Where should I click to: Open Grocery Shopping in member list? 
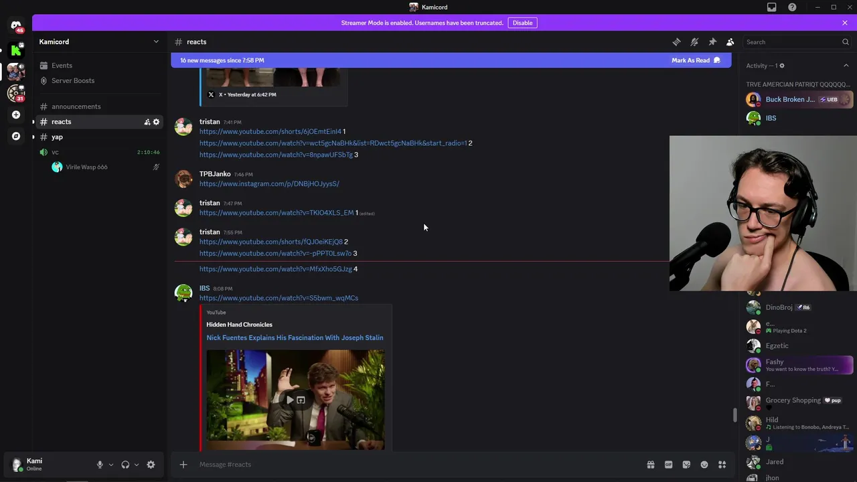pos(799,403)
